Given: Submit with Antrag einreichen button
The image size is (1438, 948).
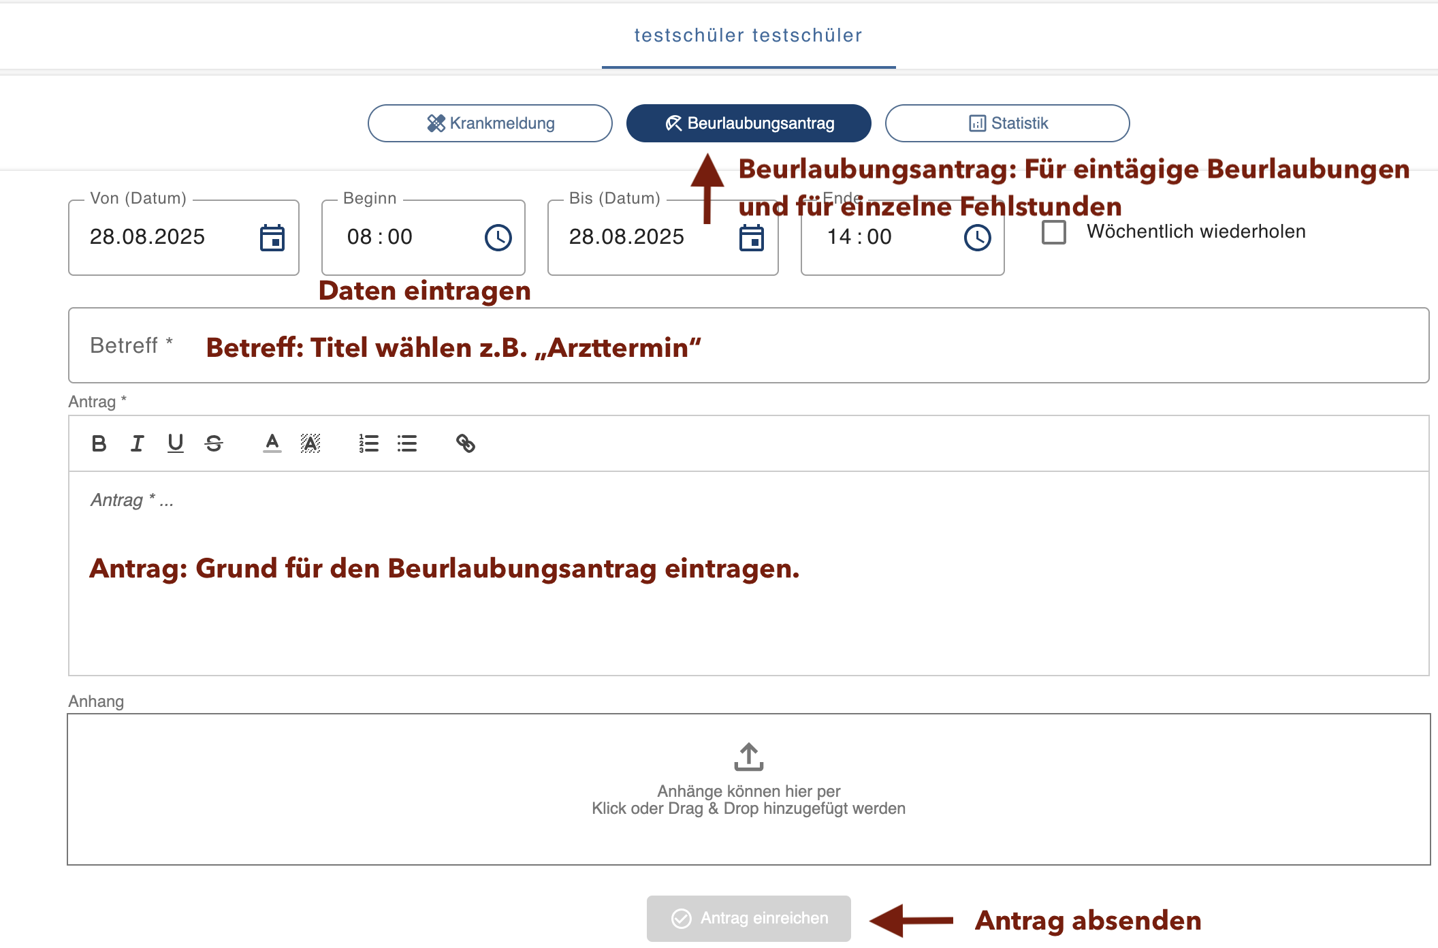Looking at the screenshot, I should [x=749, y=918].
